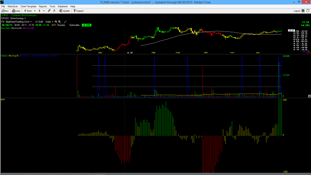This screenshot has width=311, height=175.
Task: Click the New toolbar icon
Action: pos(5,11)
